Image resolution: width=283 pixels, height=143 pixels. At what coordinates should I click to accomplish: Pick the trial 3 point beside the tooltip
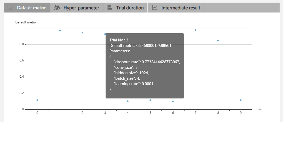105,34
